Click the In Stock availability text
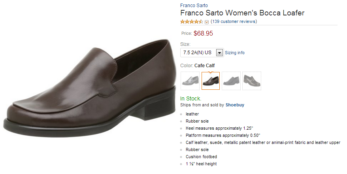Screen dimensions: 347x174 click(x=190, y=98)
